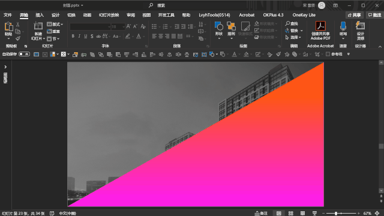
Task: Click the New Slide icon
Action: click(x=38, y=26)
